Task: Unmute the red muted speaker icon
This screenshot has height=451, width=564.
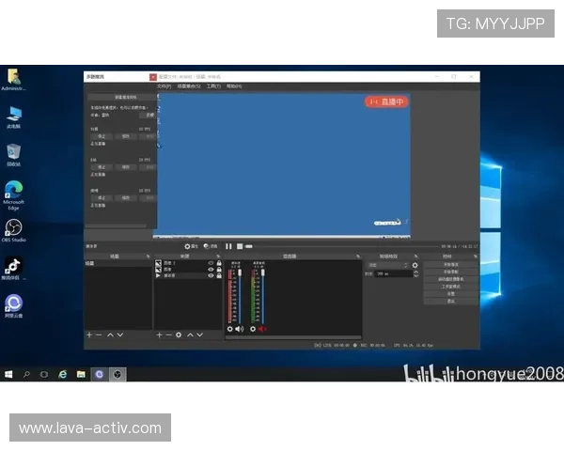Action: [262, 329]
